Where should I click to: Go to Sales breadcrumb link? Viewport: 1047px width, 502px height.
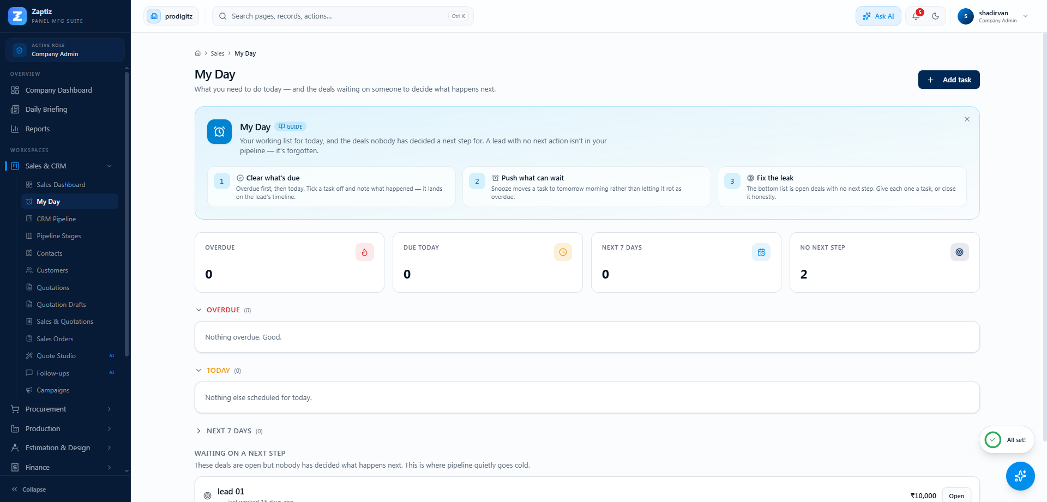218,53
